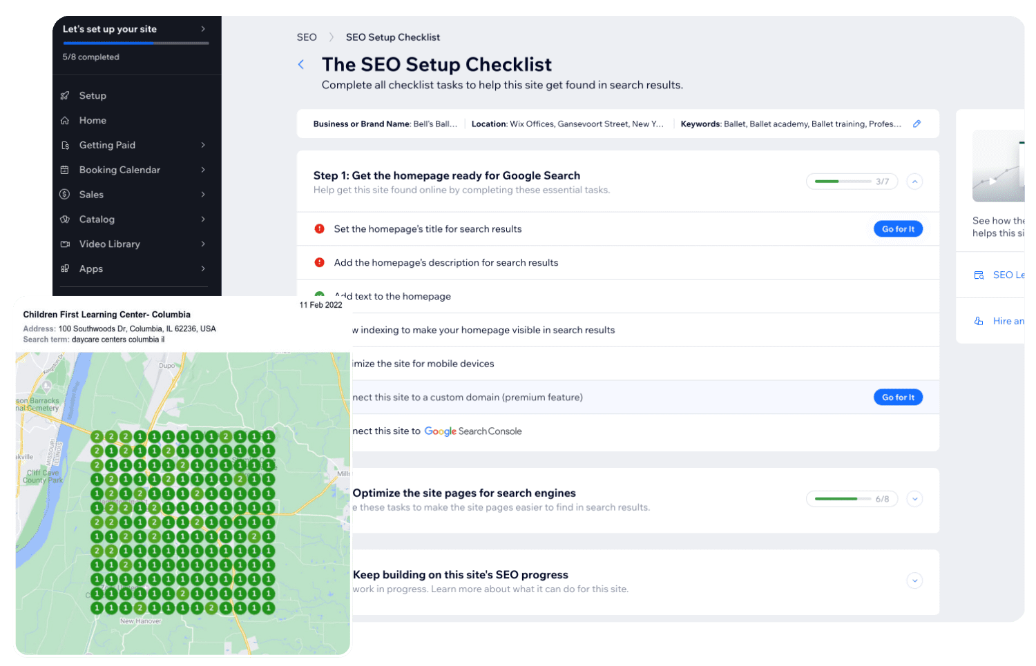The image size is (1036, 666).
Task: Click the Home house icon
Action: [65, 121]
